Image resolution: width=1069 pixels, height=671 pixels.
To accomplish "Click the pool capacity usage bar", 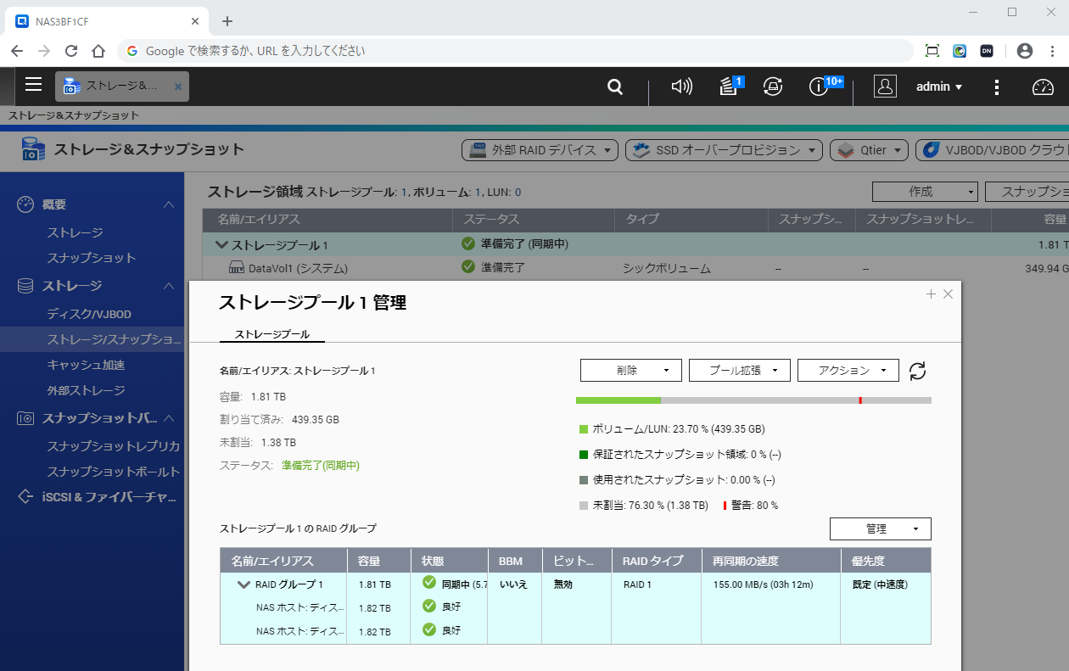I will click(x=753, y=400).
